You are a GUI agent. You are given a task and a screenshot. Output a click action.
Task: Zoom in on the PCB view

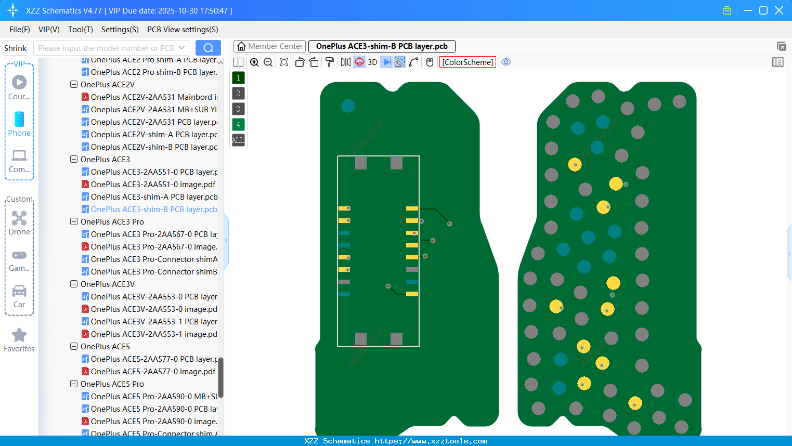pos(254,62)
